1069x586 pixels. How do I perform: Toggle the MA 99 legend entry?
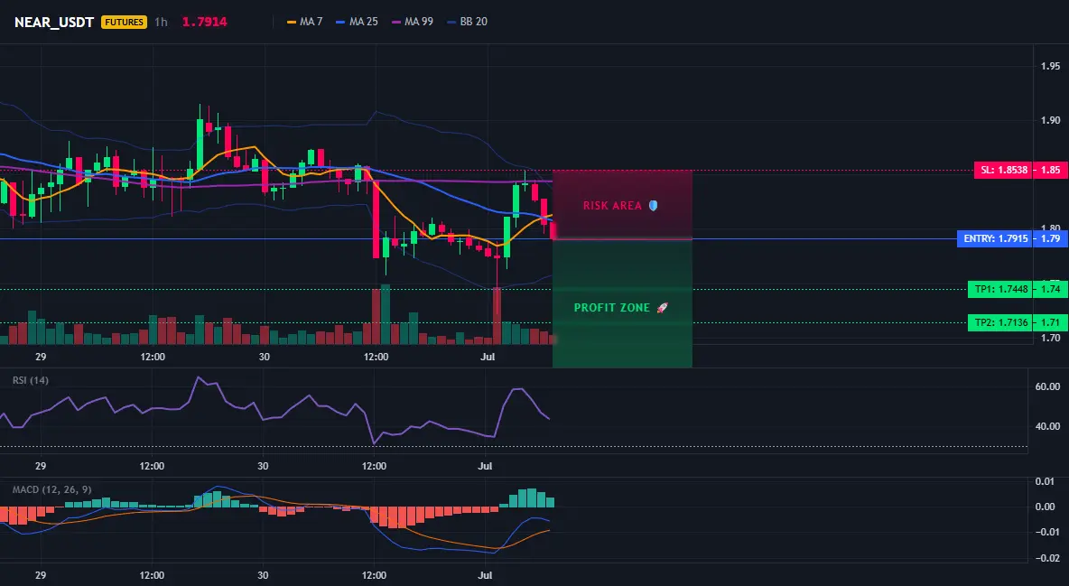click(413, 22)
